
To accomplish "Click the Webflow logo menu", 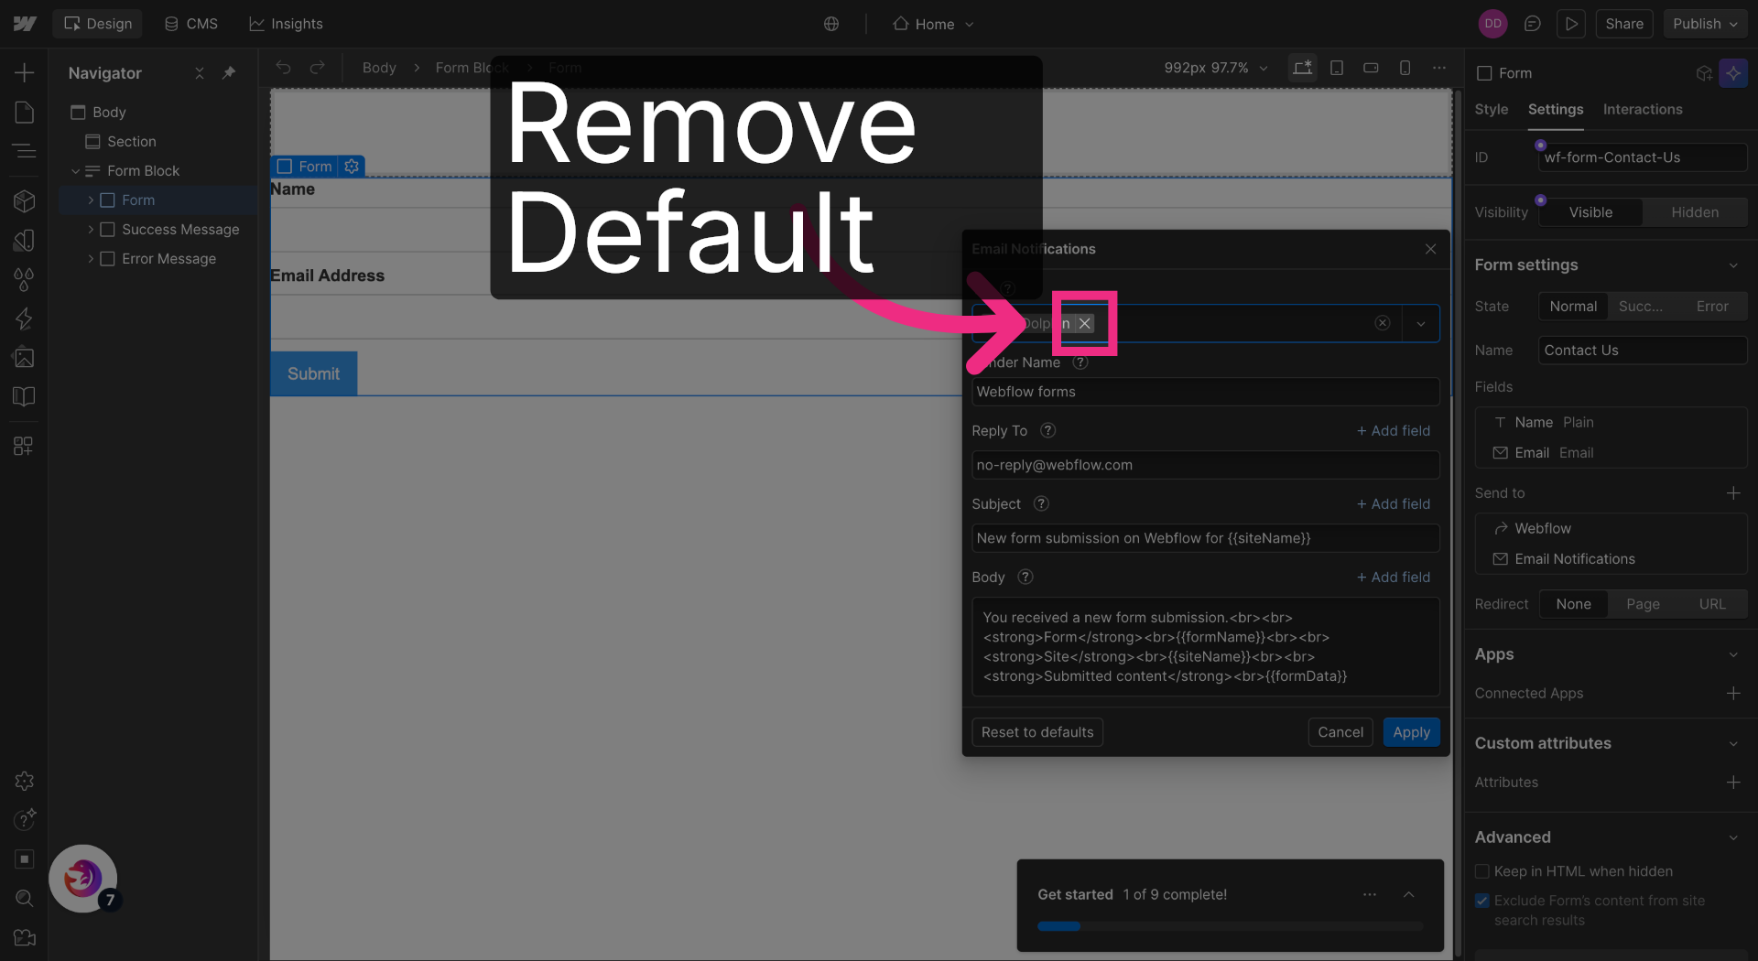I will (25, 24).
